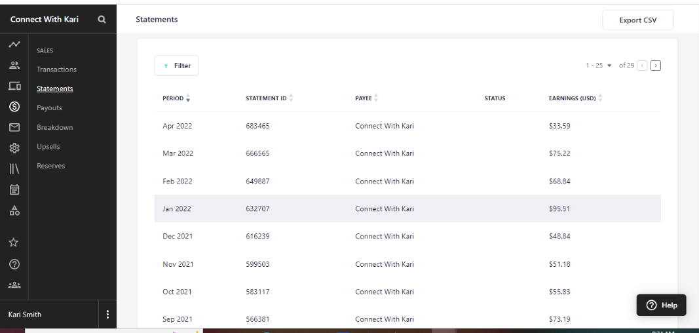Screen dimensions: 699x333
Task: Click the Payee cell in Apr 2022 row
Action: pos(385,126)
